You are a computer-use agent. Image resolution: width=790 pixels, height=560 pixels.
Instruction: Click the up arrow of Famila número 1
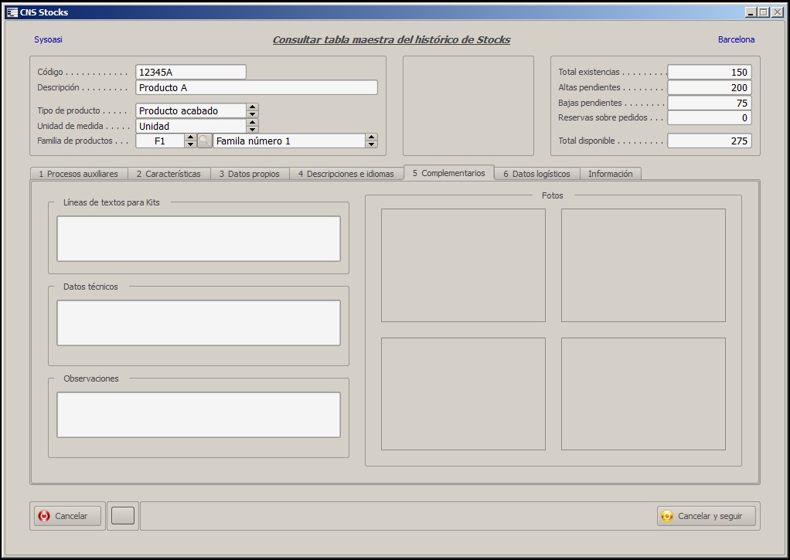click(371, 137)
